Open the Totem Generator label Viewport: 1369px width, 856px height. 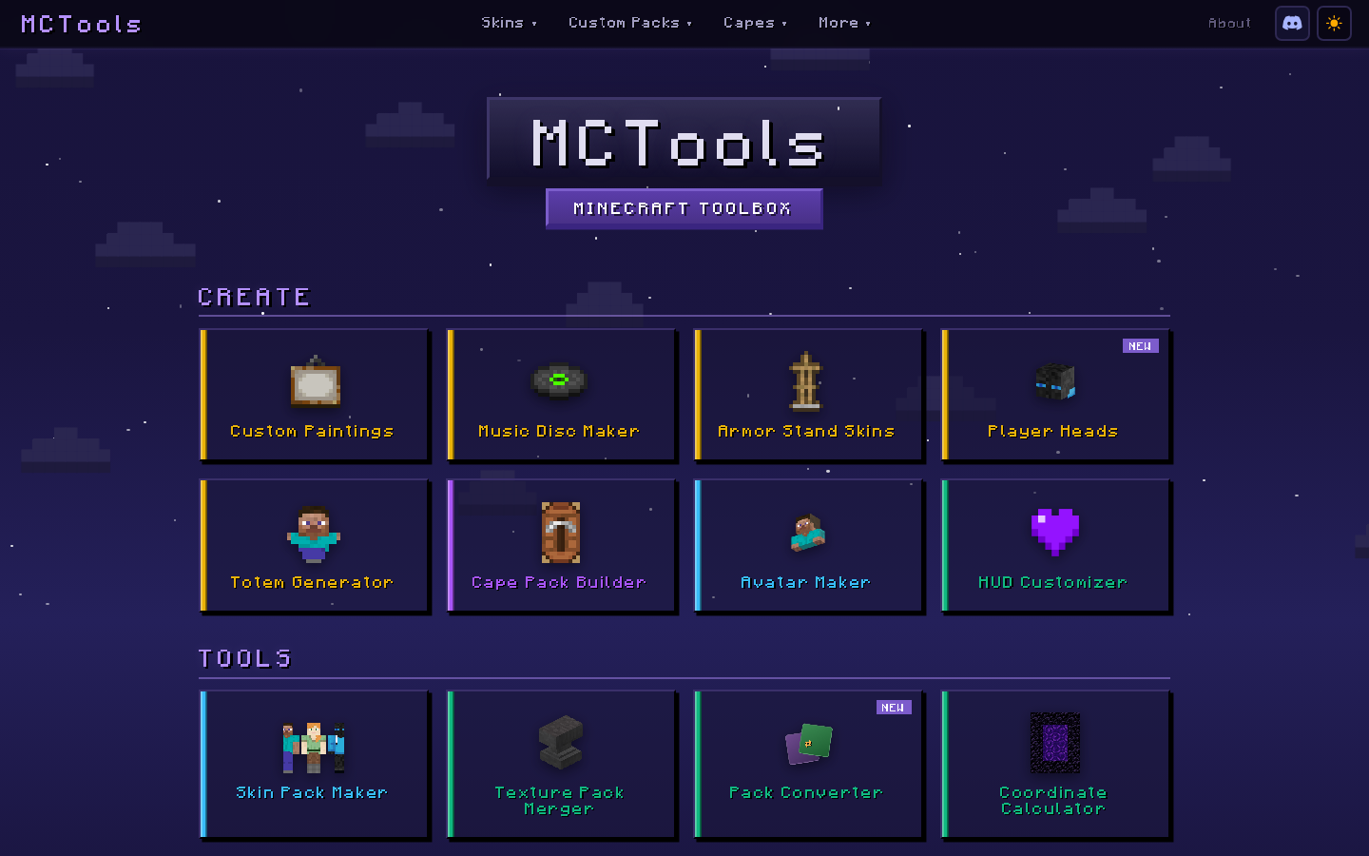point(312,582)
